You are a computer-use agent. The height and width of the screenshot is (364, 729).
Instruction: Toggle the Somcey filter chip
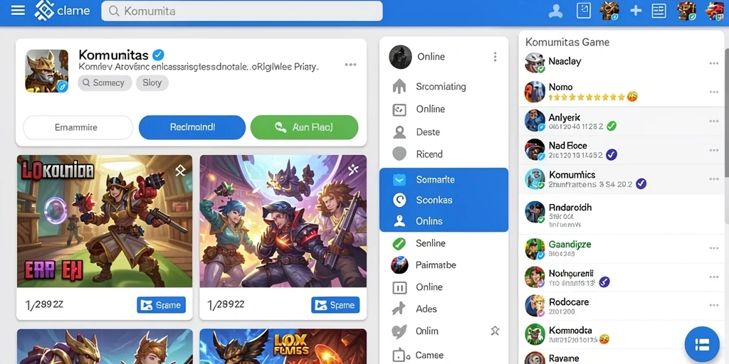click(x=105, y=83)
